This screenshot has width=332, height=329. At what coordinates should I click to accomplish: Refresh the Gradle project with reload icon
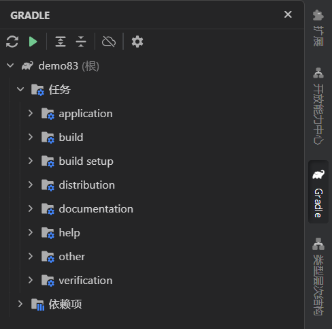12,42
